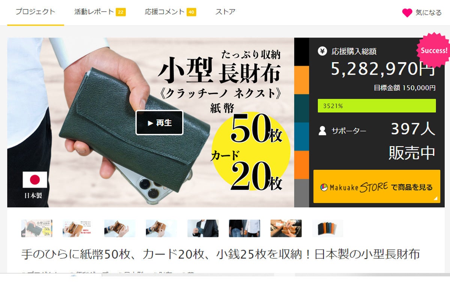
Task: Select the first green wallet thumbnail
Action: pyautogui.click(x=37, y=228)
